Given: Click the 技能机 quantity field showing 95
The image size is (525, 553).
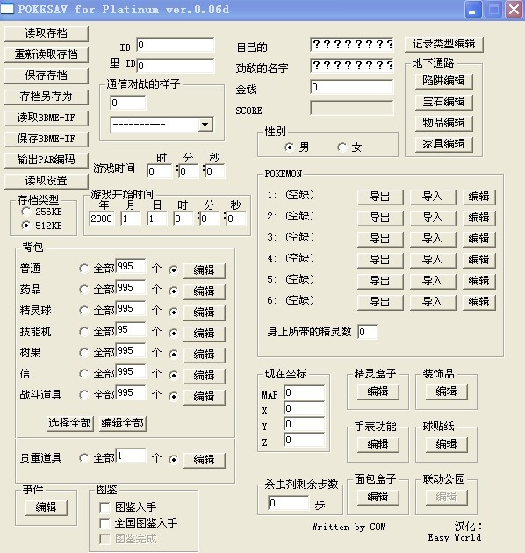Looking at the screenshot, I should click(131, 330).
